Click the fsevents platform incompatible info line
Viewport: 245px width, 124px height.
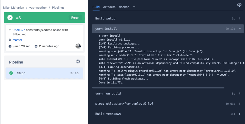point(157,59)
